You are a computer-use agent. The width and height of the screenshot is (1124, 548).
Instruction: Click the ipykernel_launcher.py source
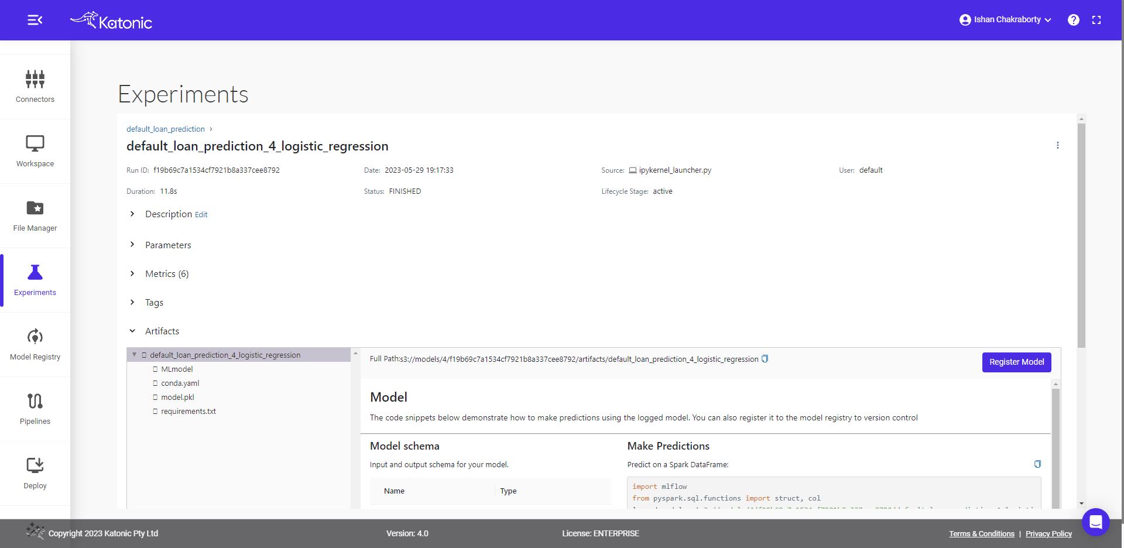pyautogui.click(x=675, y=170)
